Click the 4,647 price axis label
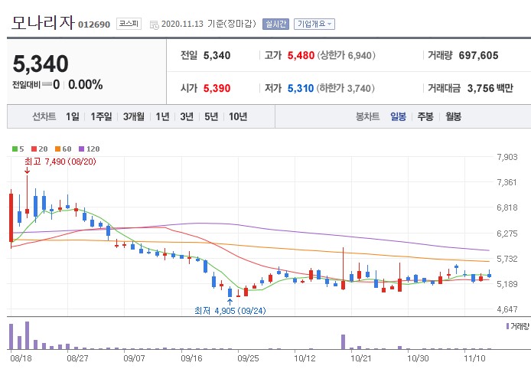This screenshot has height=369, width=531. coord(507,309)
